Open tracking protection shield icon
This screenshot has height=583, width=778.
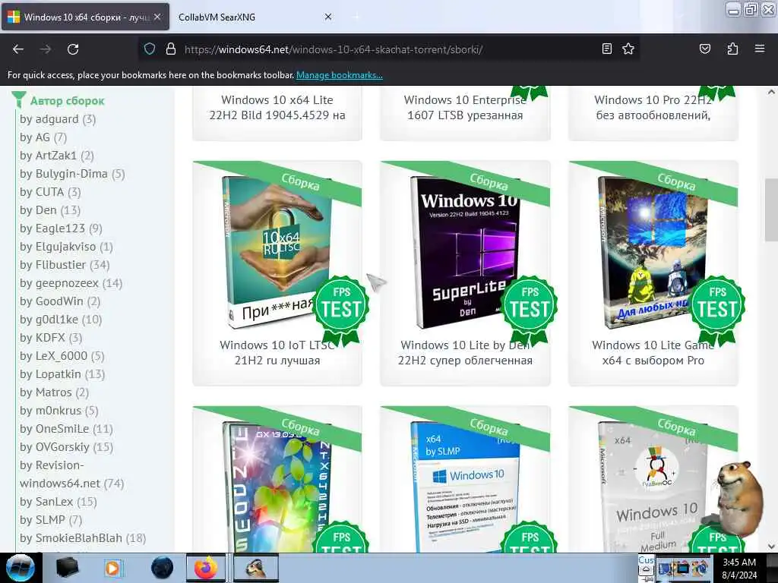[x=150, y=49]
